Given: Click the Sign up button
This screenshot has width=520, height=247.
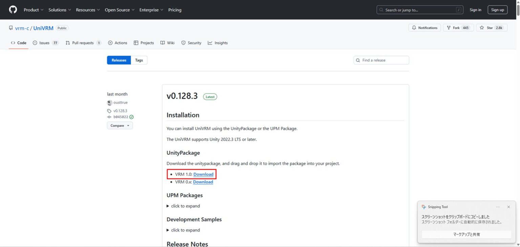Looking at the screenshot, I should tap(497, 10).
